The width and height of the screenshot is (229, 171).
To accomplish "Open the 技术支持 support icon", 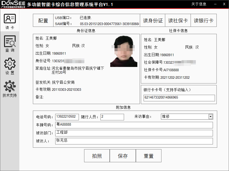I will [x=10, y=87].
